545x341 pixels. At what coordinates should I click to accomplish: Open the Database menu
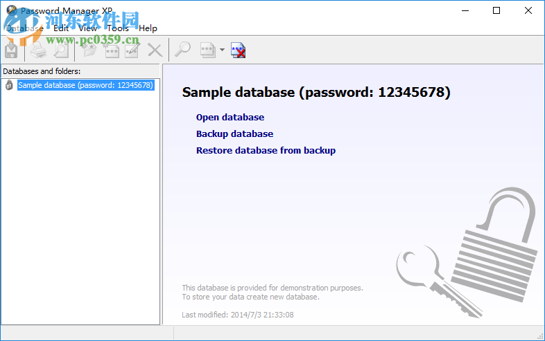coord(25,28)
